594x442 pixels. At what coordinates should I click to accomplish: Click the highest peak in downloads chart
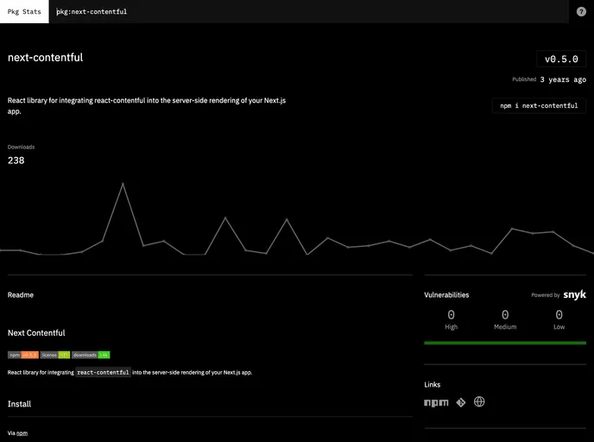click(x=123, y=184)
